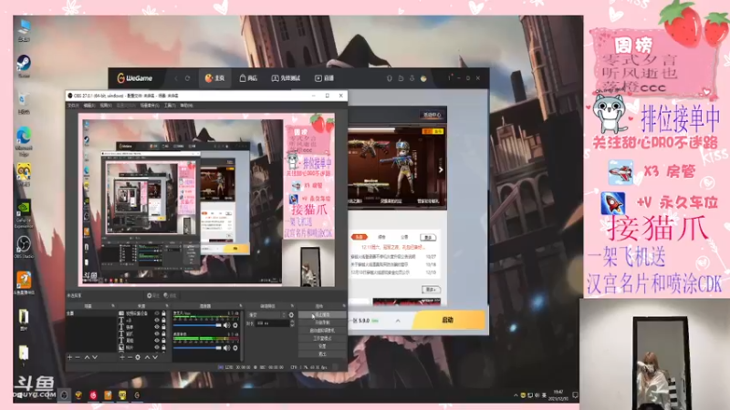Open the Microsoft Edge desktop shortcut

click(x=24, y=141)
